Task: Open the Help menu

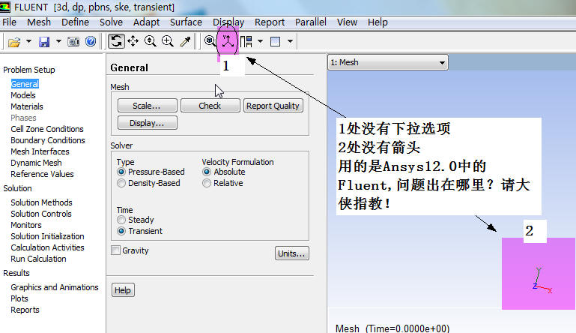Action: tap(378, 22)
